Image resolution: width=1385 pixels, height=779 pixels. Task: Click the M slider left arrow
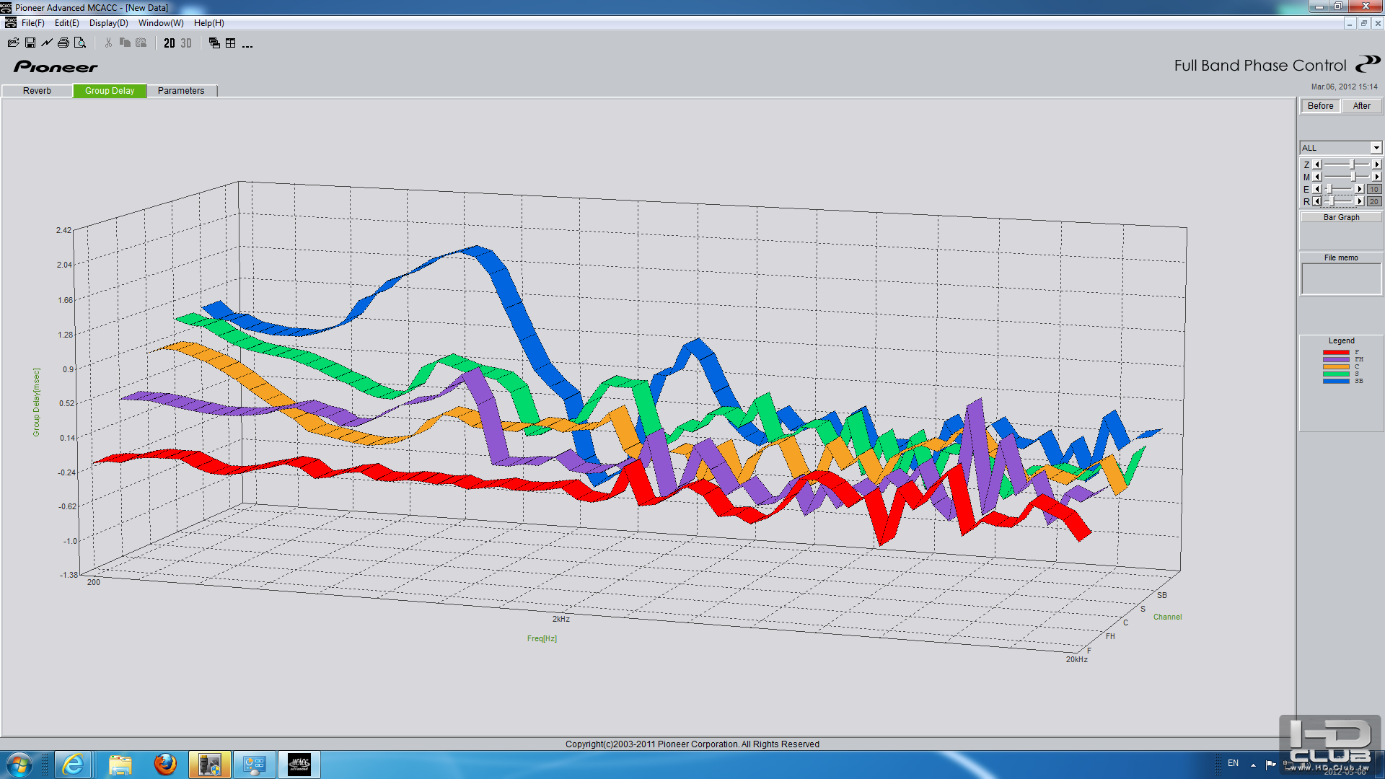coord(1316,177)
